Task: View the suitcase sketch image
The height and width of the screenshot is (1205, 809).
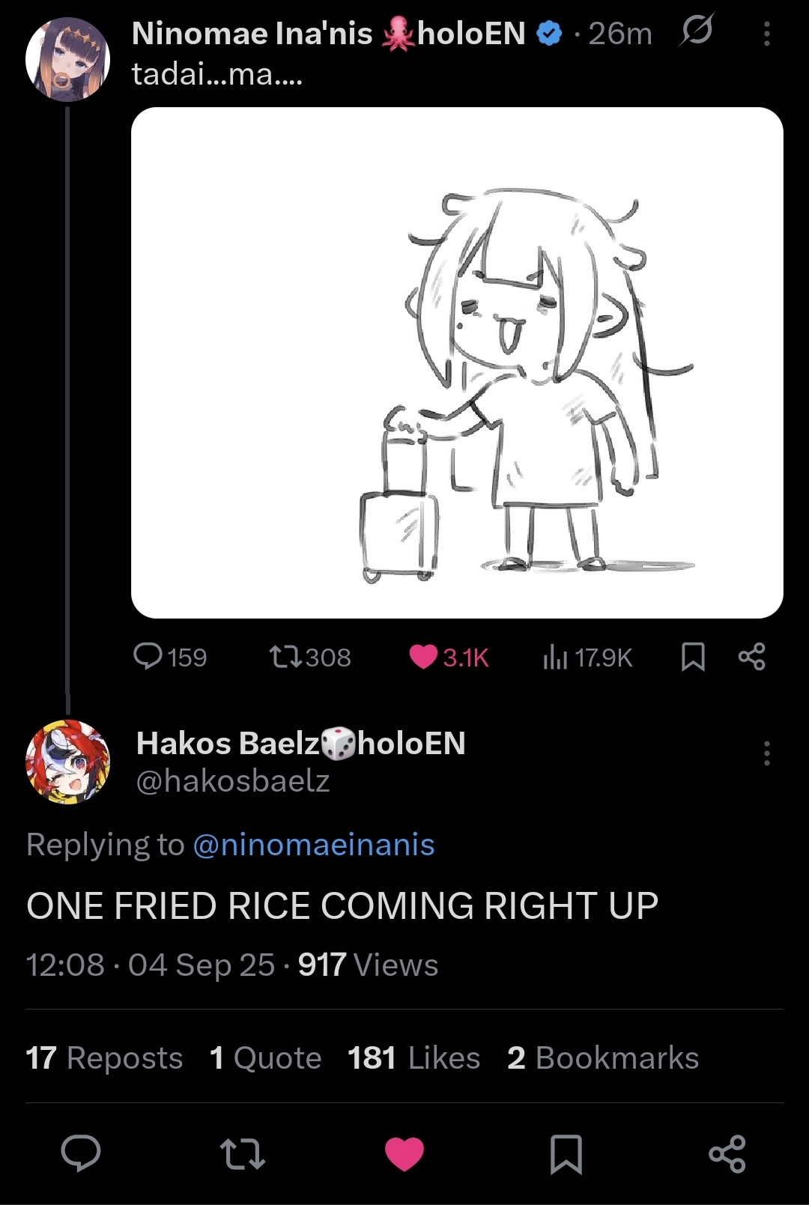Action: [x=457, y=362]
